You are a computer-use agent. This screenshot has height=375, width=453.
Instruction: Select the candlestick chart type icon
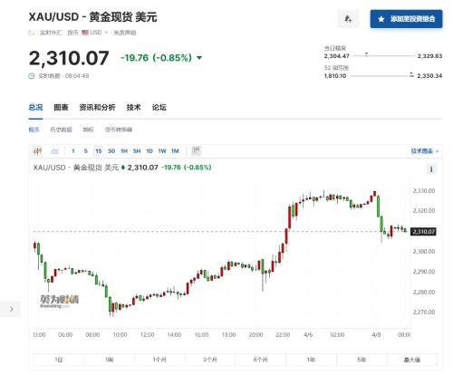tap(38, 151)
